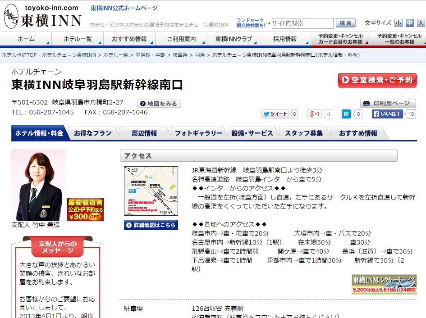Focus the サイト内検索 search field
The height and width of the screenshot is (318, 426).
(x=302, y=23)
